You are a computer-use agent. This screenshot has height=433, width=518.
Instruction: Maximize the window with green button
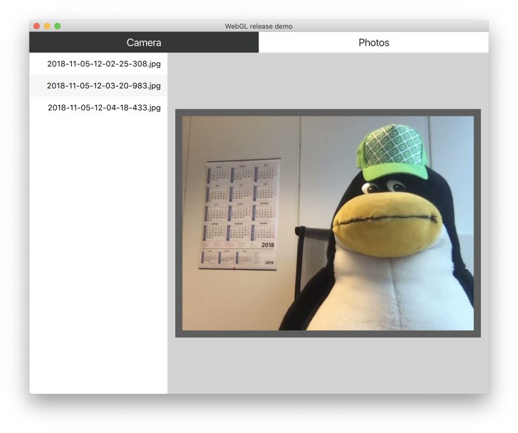click(x=58, y=26)
